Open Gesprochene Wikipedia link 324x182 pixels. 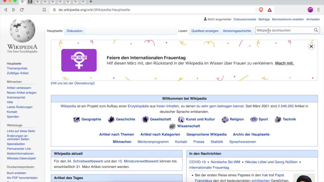(207, 134)
